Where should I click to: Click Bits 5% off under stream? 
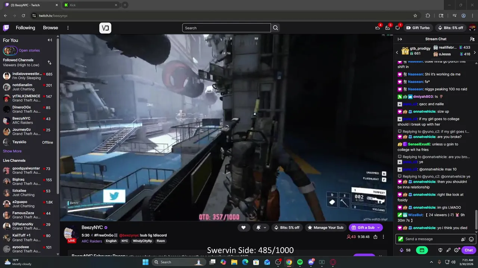287,227
